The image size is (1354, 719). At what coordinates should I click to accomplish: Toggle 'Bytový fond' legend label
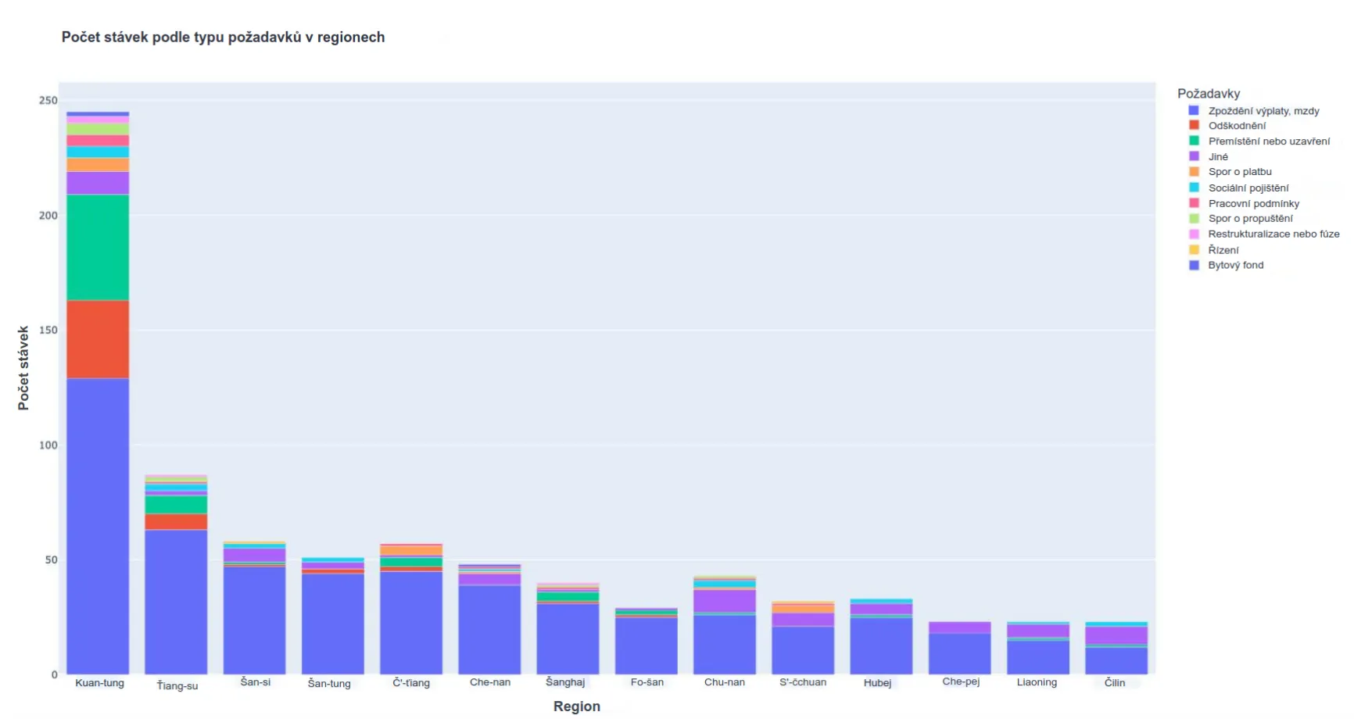point(1235,266)
